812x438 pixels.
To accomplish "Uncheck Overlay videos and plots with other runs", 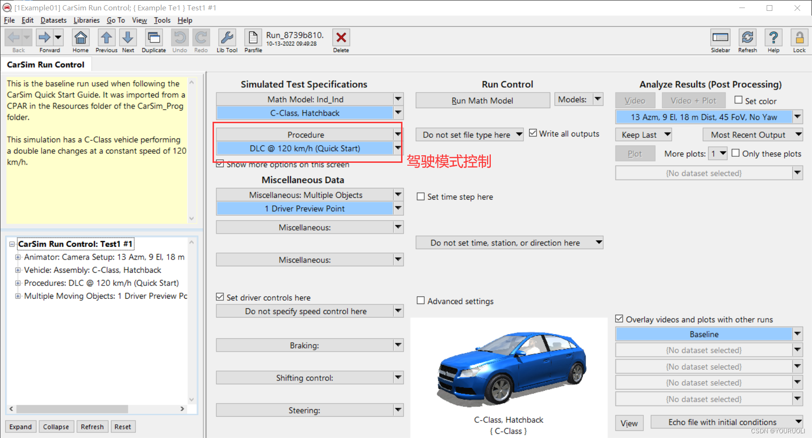I will pos(619,319).
